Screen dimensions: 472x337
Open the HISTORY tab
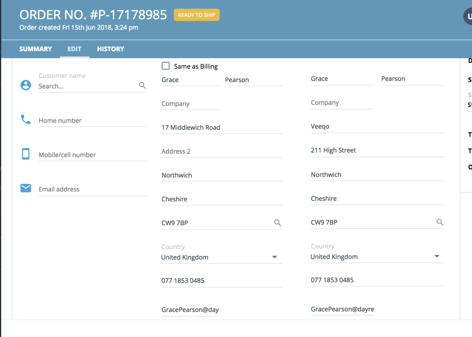click(x=110, y=49)
